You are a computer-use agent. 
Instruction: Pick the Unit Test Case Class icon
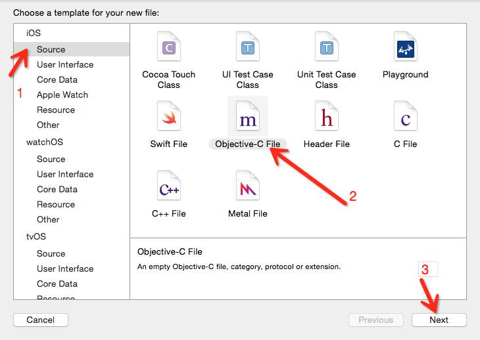tap(327, 47)
